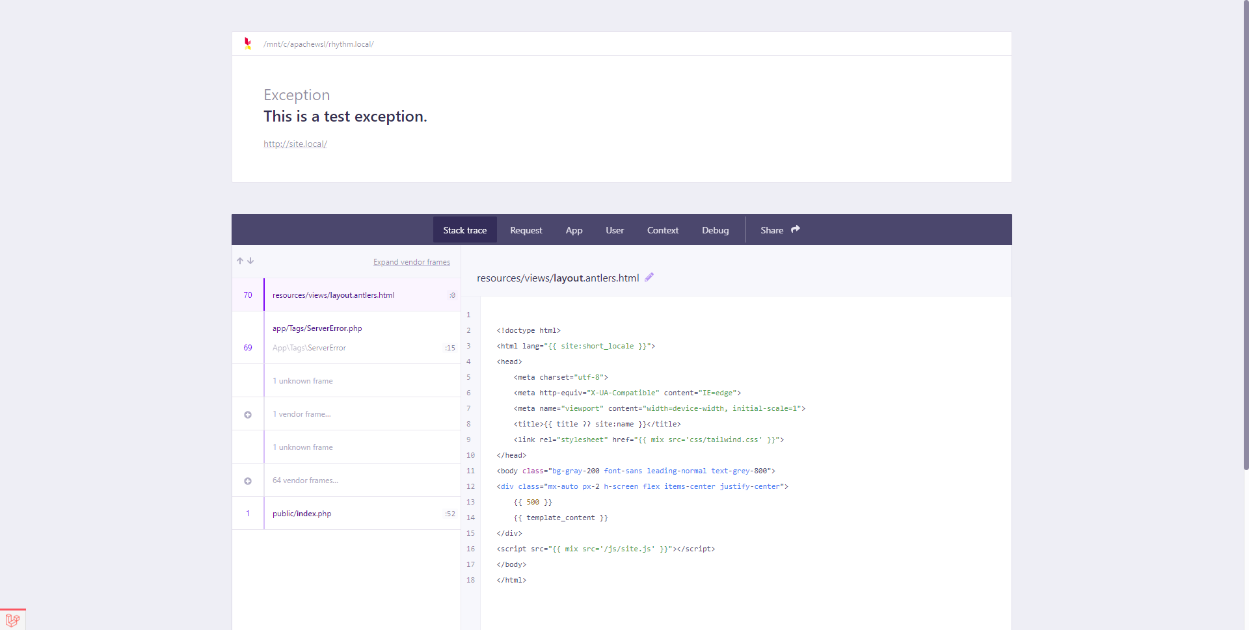
Task: Click Expand vendor frames link
Action: click(x=412, y=262)
